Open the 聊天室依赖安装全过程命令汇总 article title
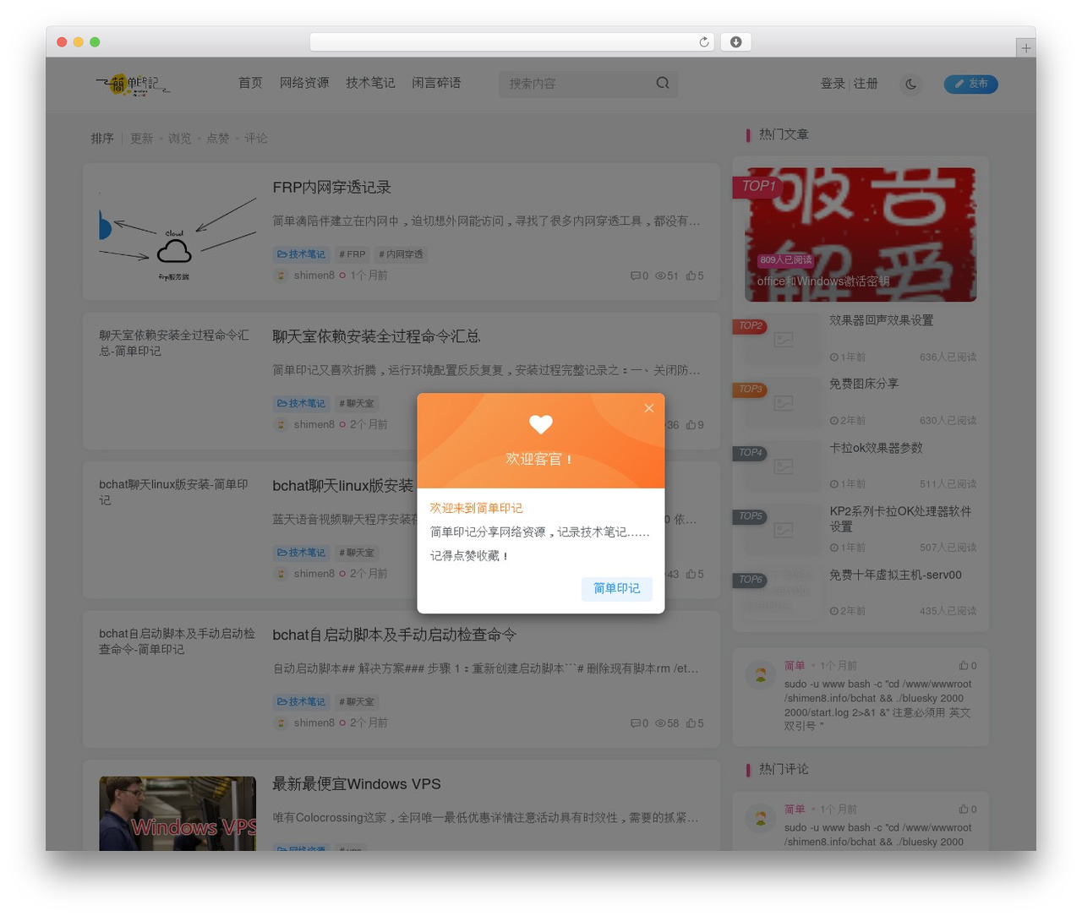The image size is (1082, 916). (x=376, y=336)
